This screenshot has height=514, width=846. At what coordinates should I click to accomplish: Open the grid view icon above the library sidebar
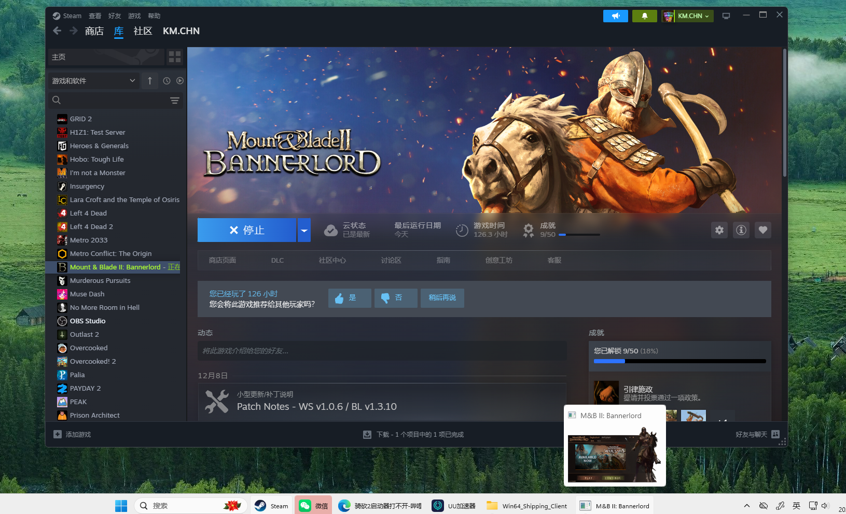[x=175, y=57]
